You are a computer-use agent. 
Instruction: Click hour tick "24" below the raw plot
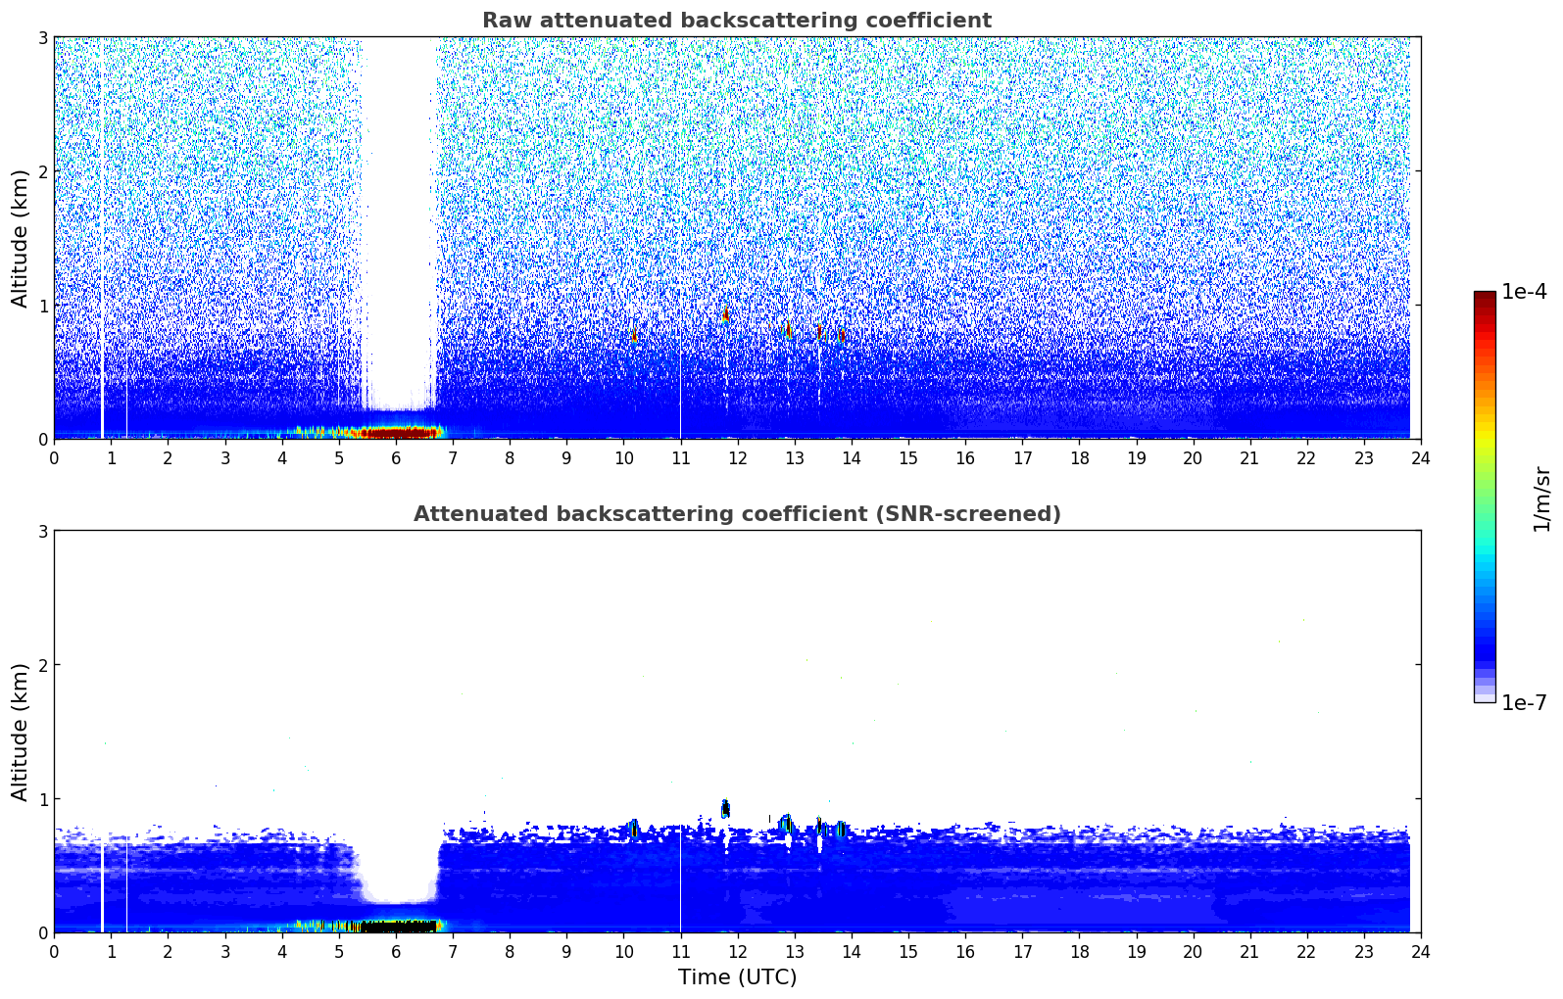point(1421,457)
